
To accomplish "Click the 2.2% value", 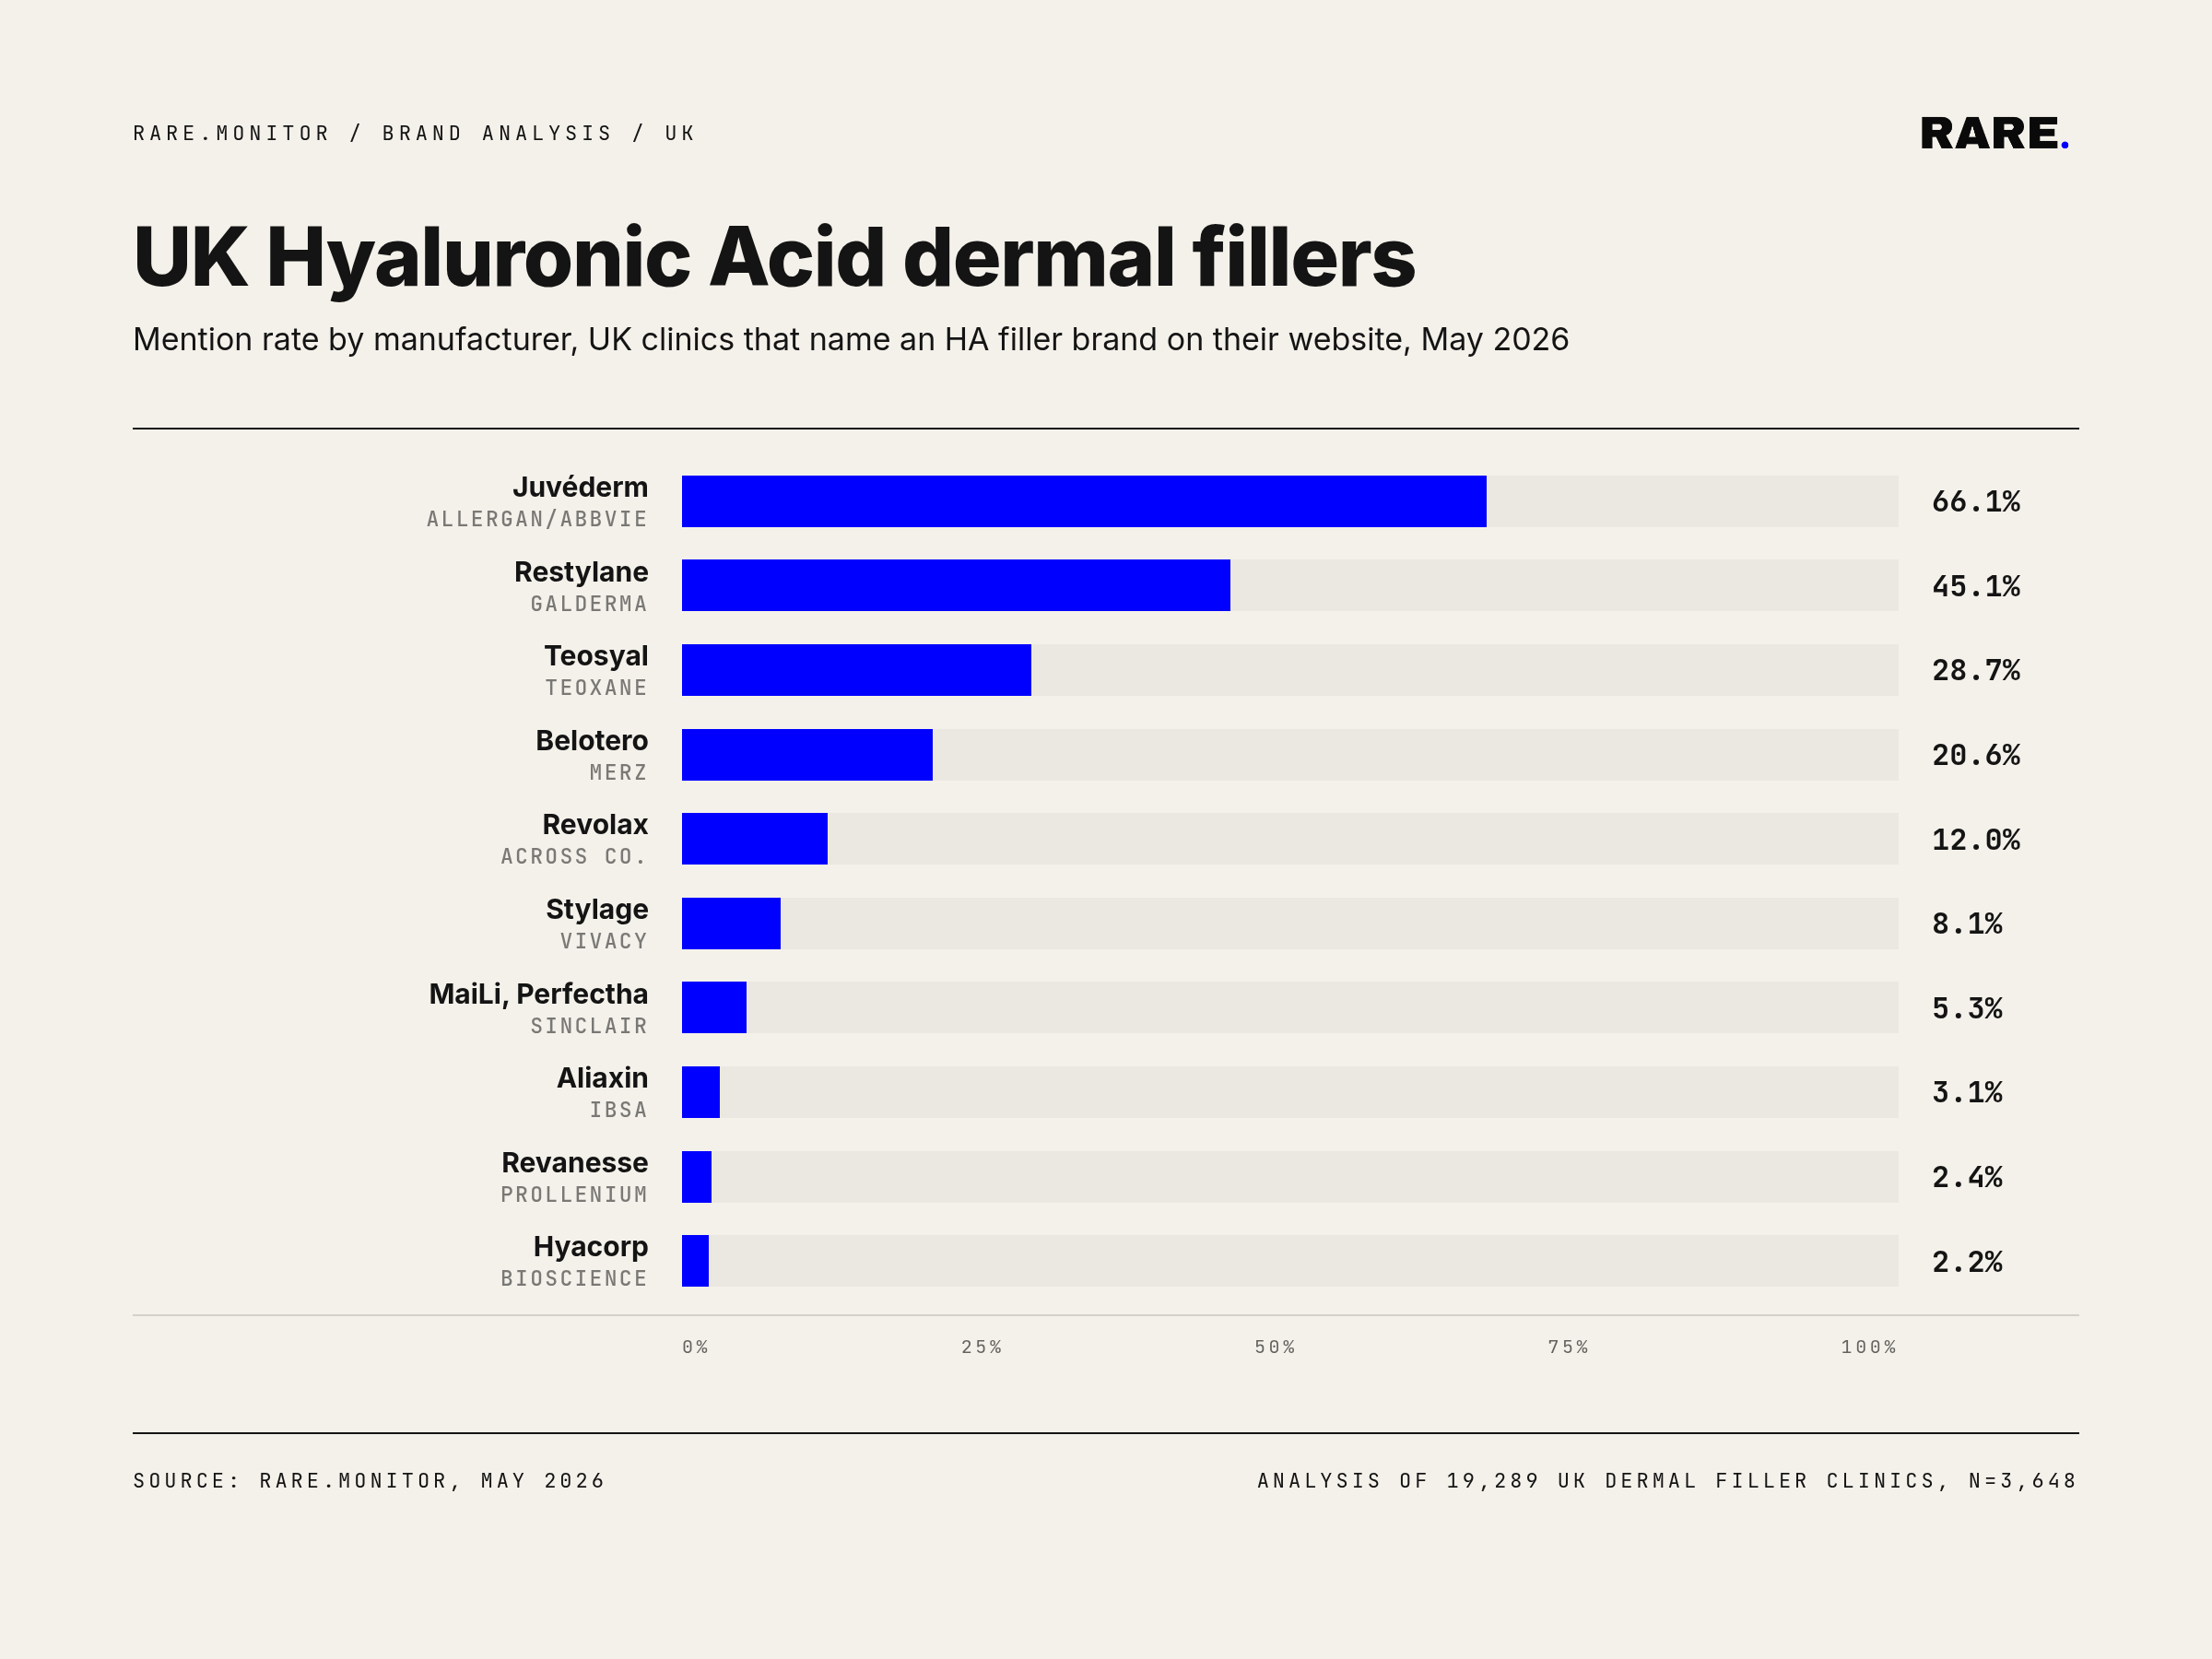I will (x=1967, y=1263).
